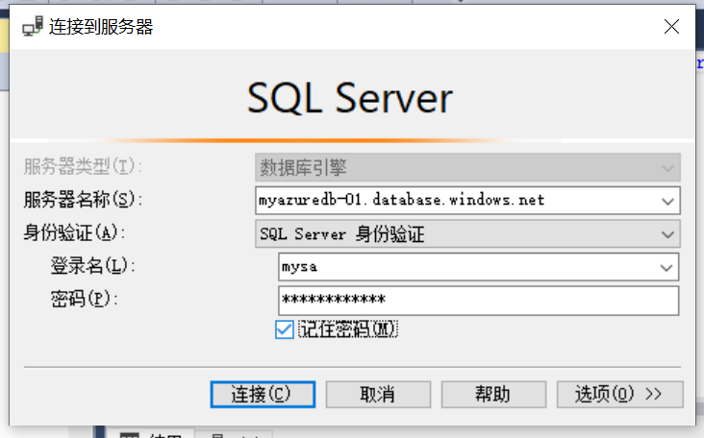Viewport: 704px width, 438px height.
Task: Click the 身份验证(A) label
Action: 74,232
